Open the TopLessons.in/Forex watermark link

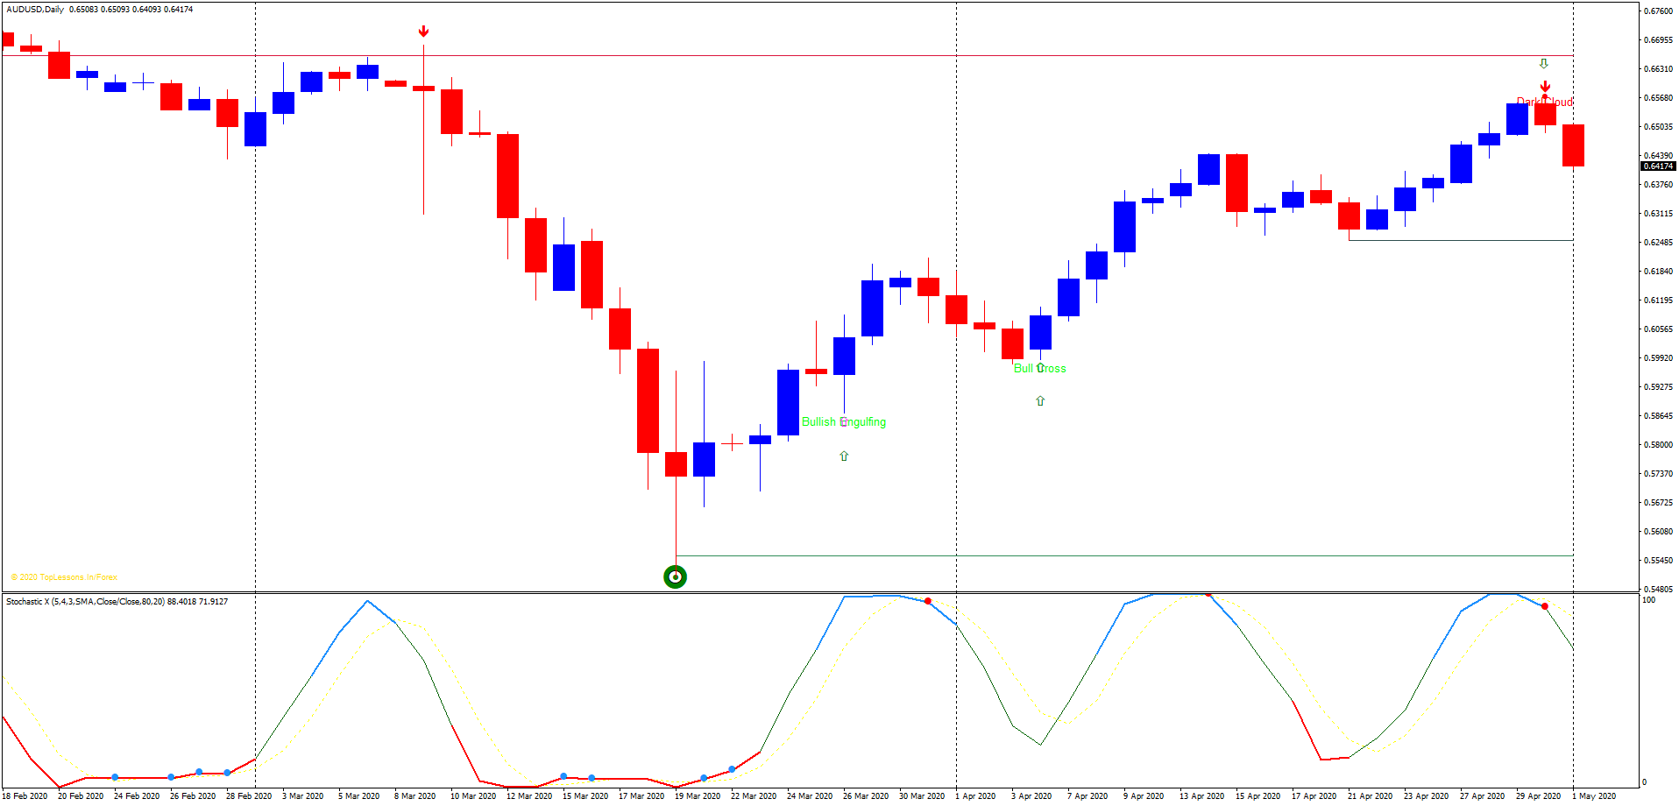tap(63, 577)
